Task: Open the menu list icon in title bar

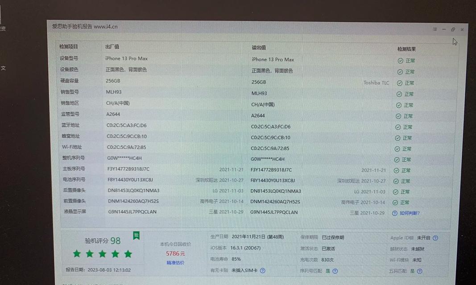Action: (435, 29)
